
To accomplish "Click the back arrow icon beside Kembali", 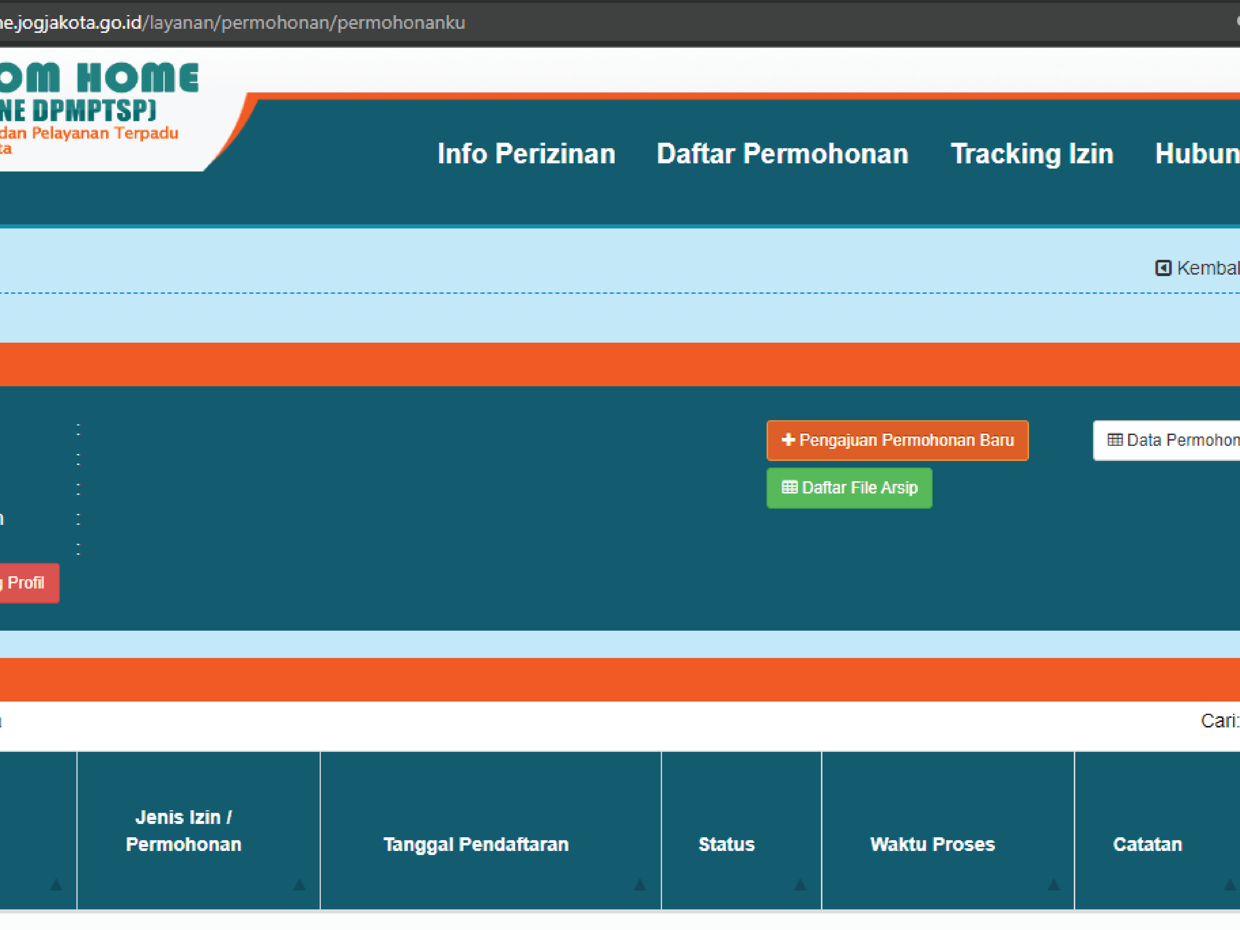I will pos(1163,268).
